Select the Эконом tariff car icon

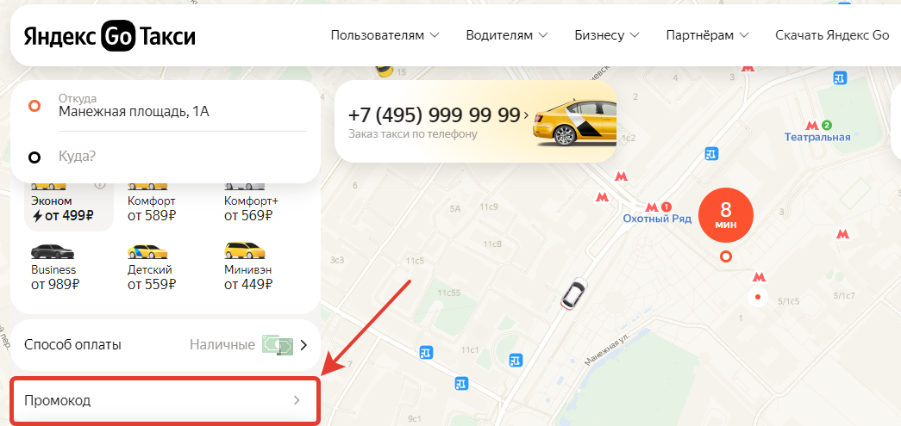pyautogui.click(x=48, y=186)
